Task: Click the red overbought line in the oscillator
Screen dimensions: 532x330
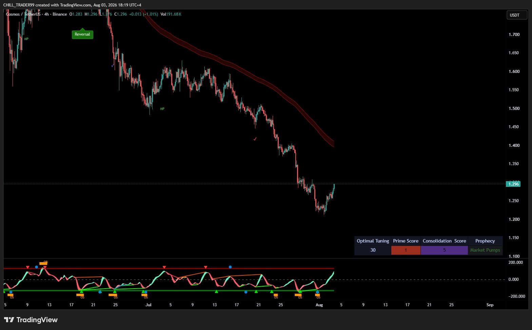Action: coord(169,269)
